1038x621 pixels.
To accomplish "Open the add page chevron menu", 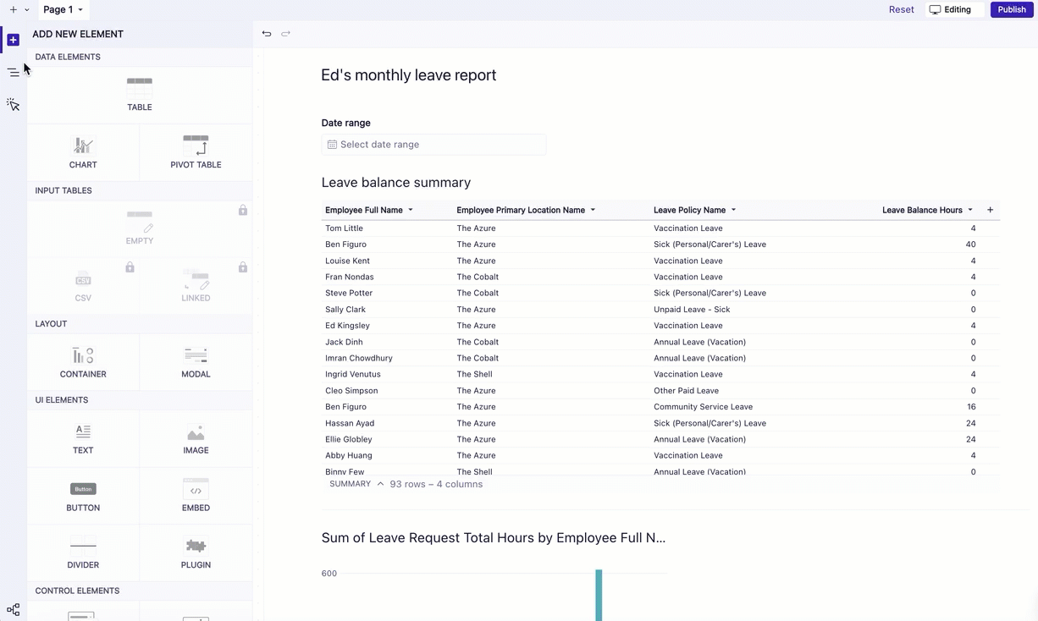I will (27, 10).
